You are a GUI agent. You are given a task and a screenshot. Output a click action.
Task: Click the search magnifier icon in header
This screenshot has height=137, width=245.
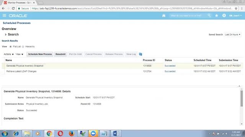(x=209, y=16)
